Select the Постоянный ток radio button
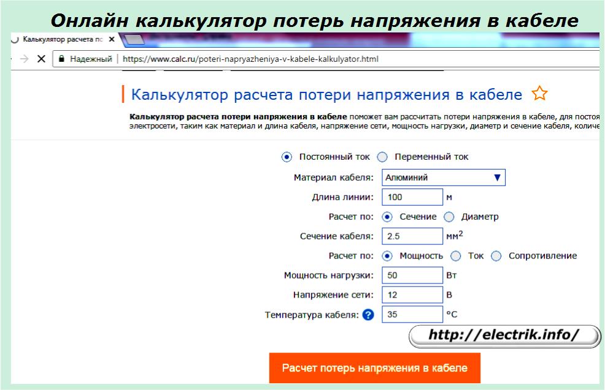This screenshot has height=390, width=605. 287,157
